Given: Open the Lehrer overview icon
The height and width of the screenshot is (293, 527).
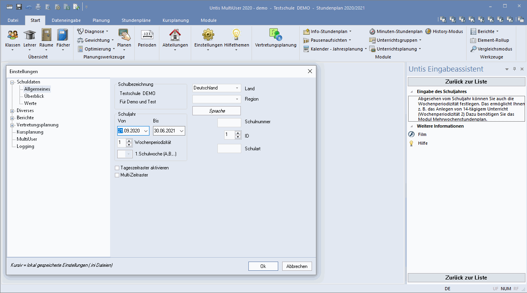Looking at the screenshot, I should 29,35.
